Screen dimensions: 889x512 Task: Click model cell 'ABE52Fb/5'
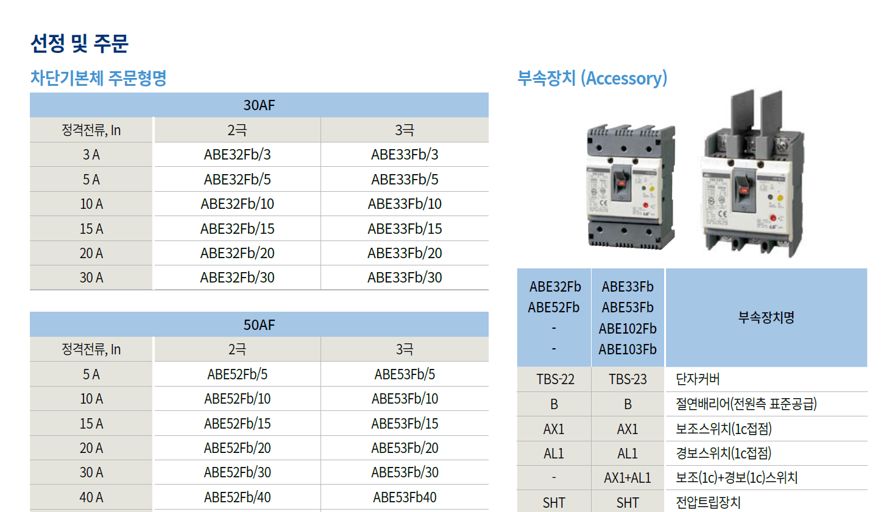[x=238, y=374]
